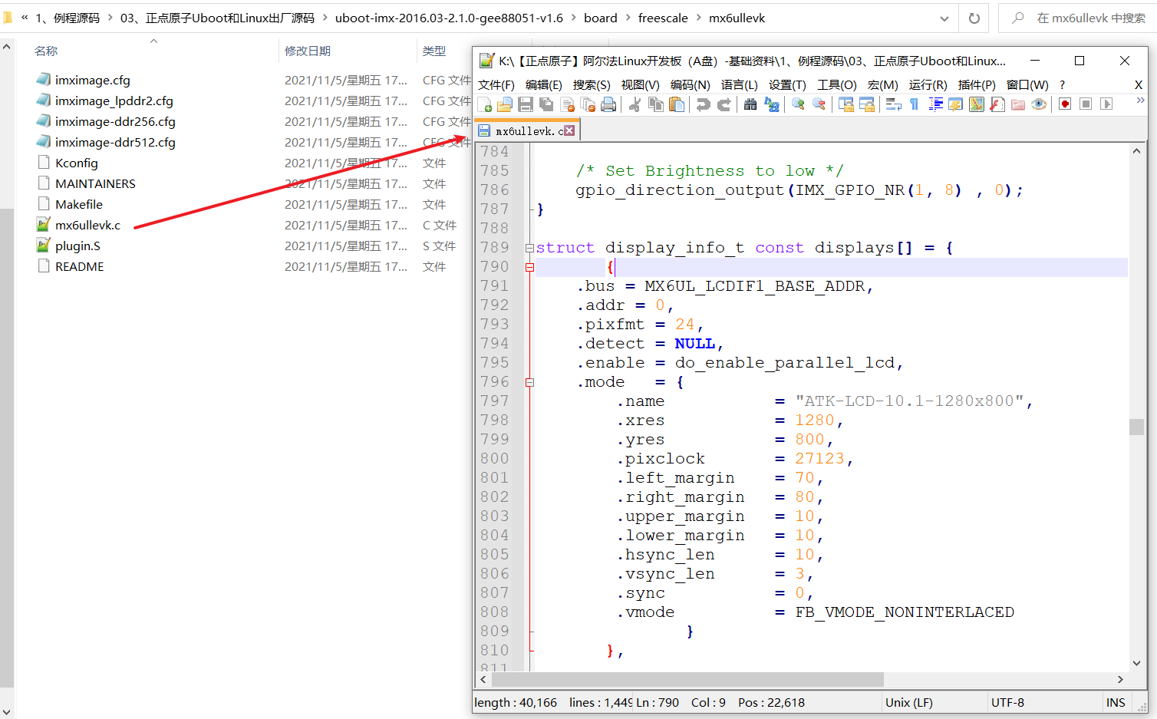This screenshot has width=1157, height=719.
Task: Open the 插件(P) menu
Action: (977, 84)
